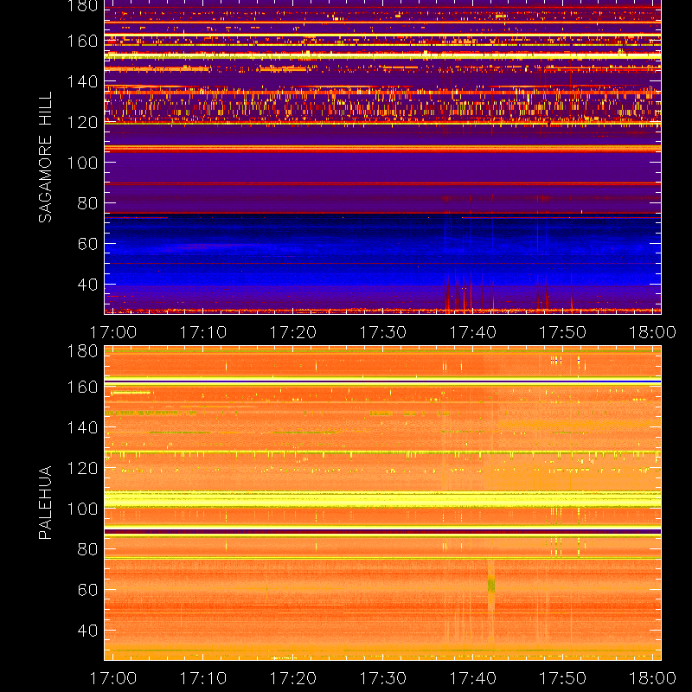Click the 17:50 time label under Palehua plot
Screen dimensions: 692x692
(563, 678)
